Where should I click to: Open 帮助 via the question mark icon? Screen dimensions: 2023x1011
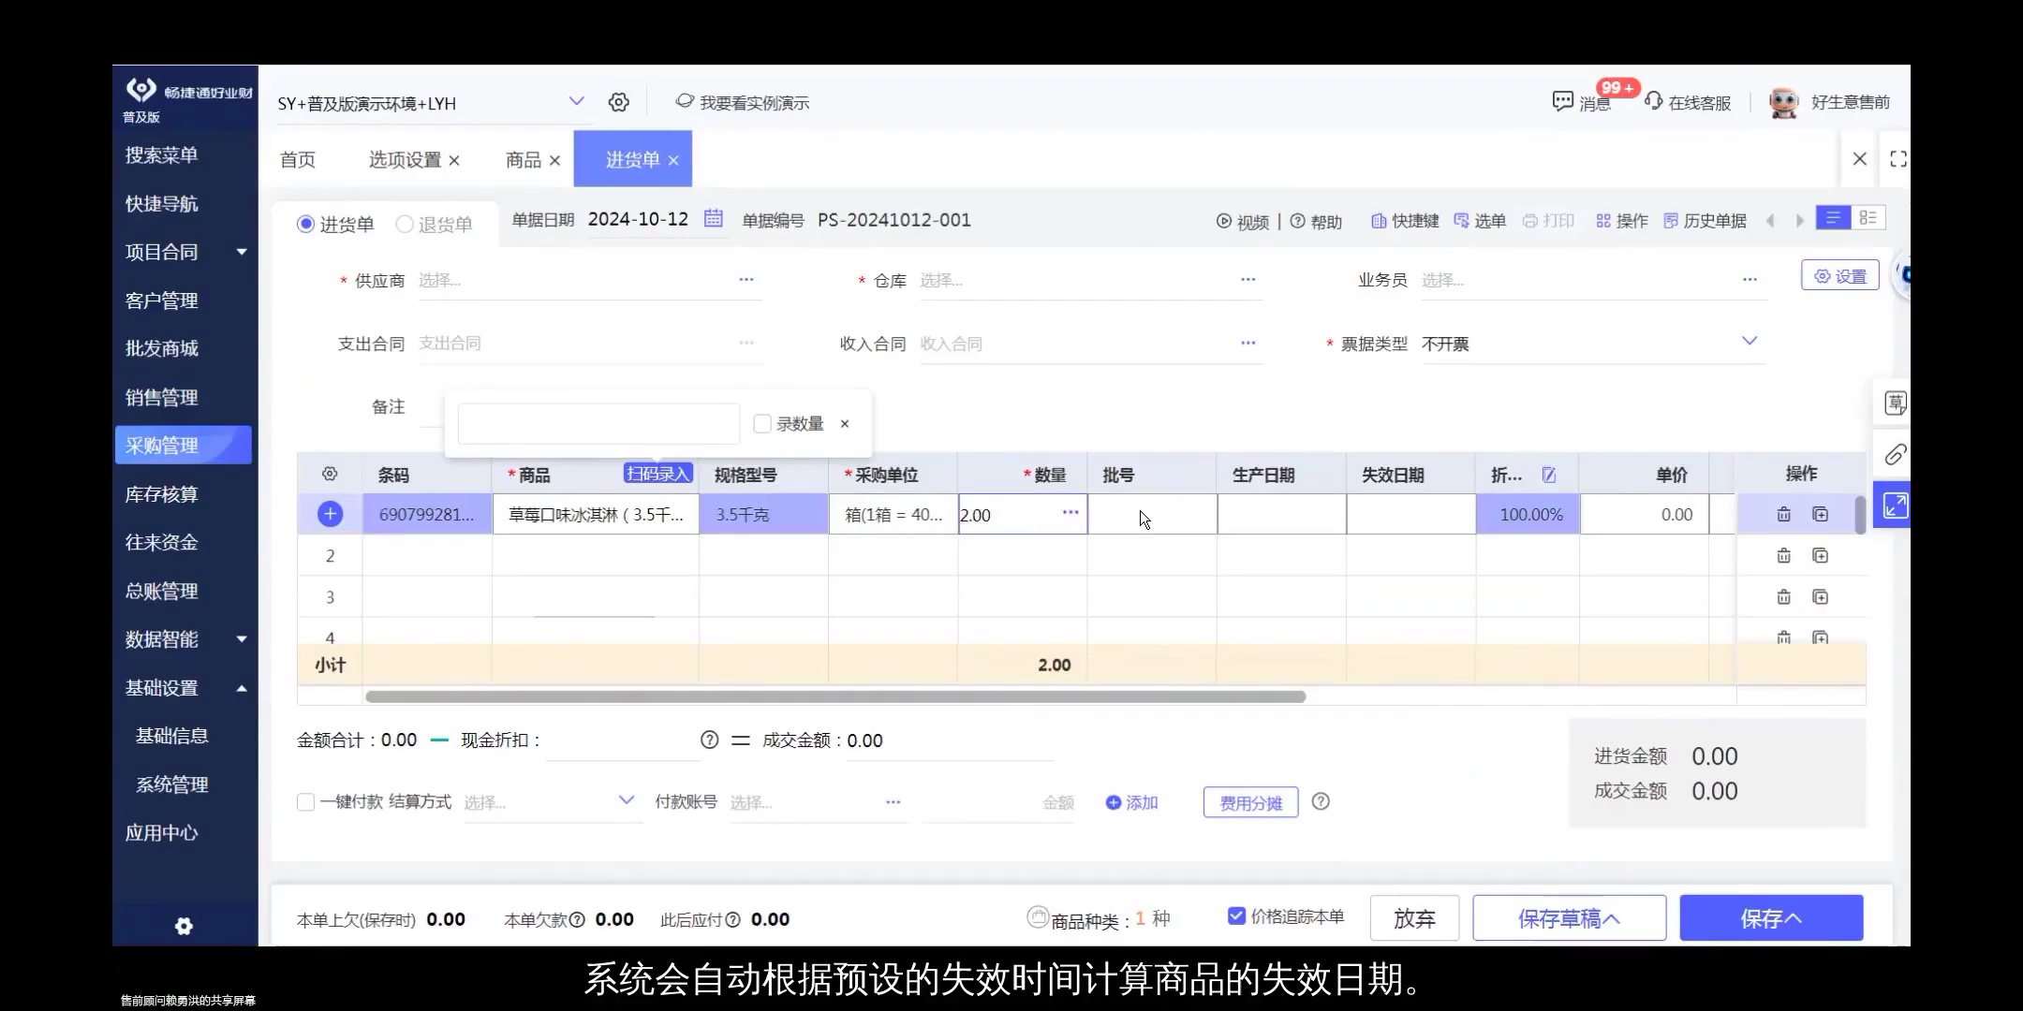click(1297, 221)
